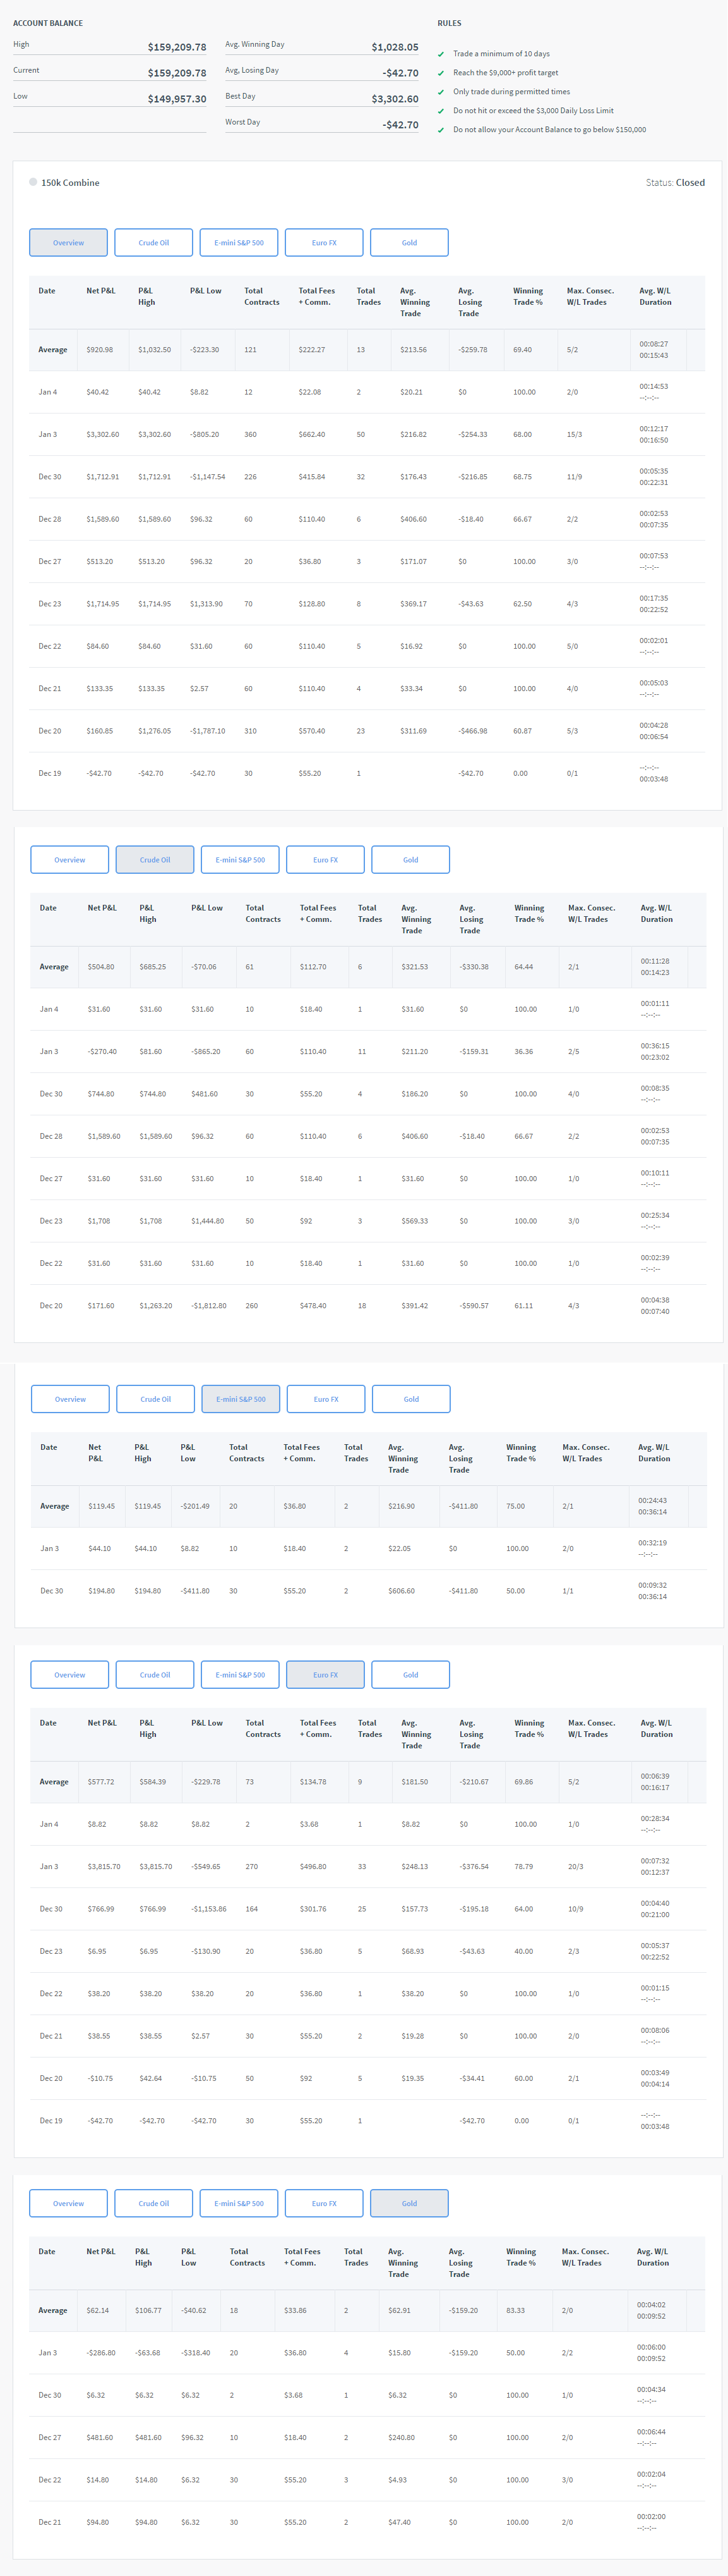Click the checkmark beside the $3,000 Daily Loss Limit rule
The width and height of the screenshot is (728, 2576).
pos(440,111)
